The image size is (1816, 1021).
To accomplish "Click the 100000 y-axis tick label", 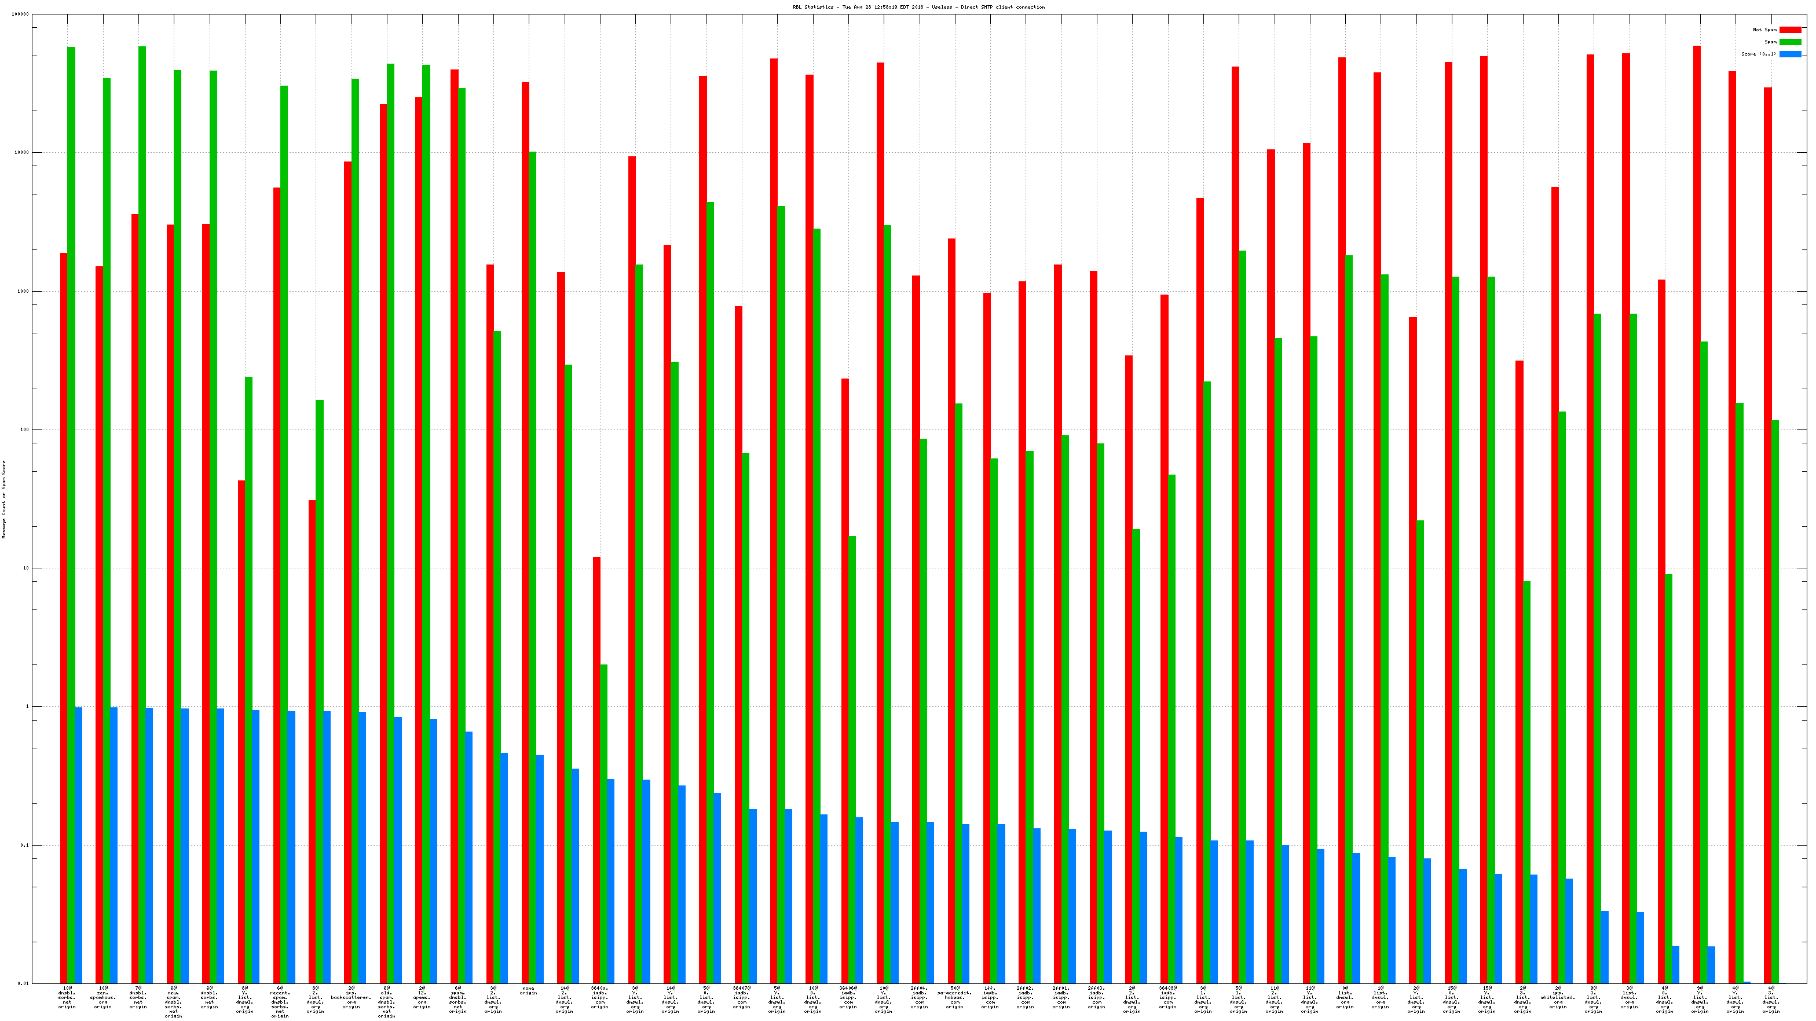I will 21,14.
